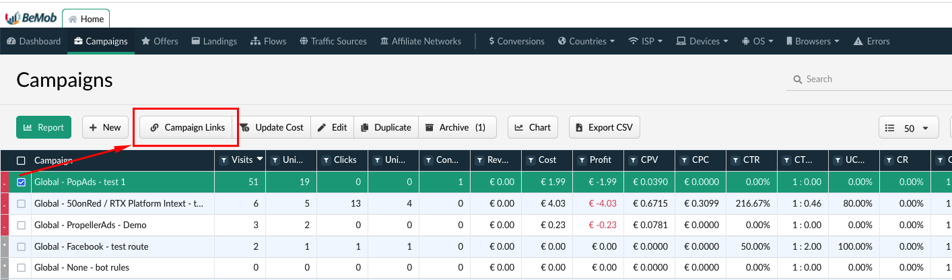Screen dimensions: 952x280
Task: Click the Clicks column filter icon
Action: (x=327, y=160)
